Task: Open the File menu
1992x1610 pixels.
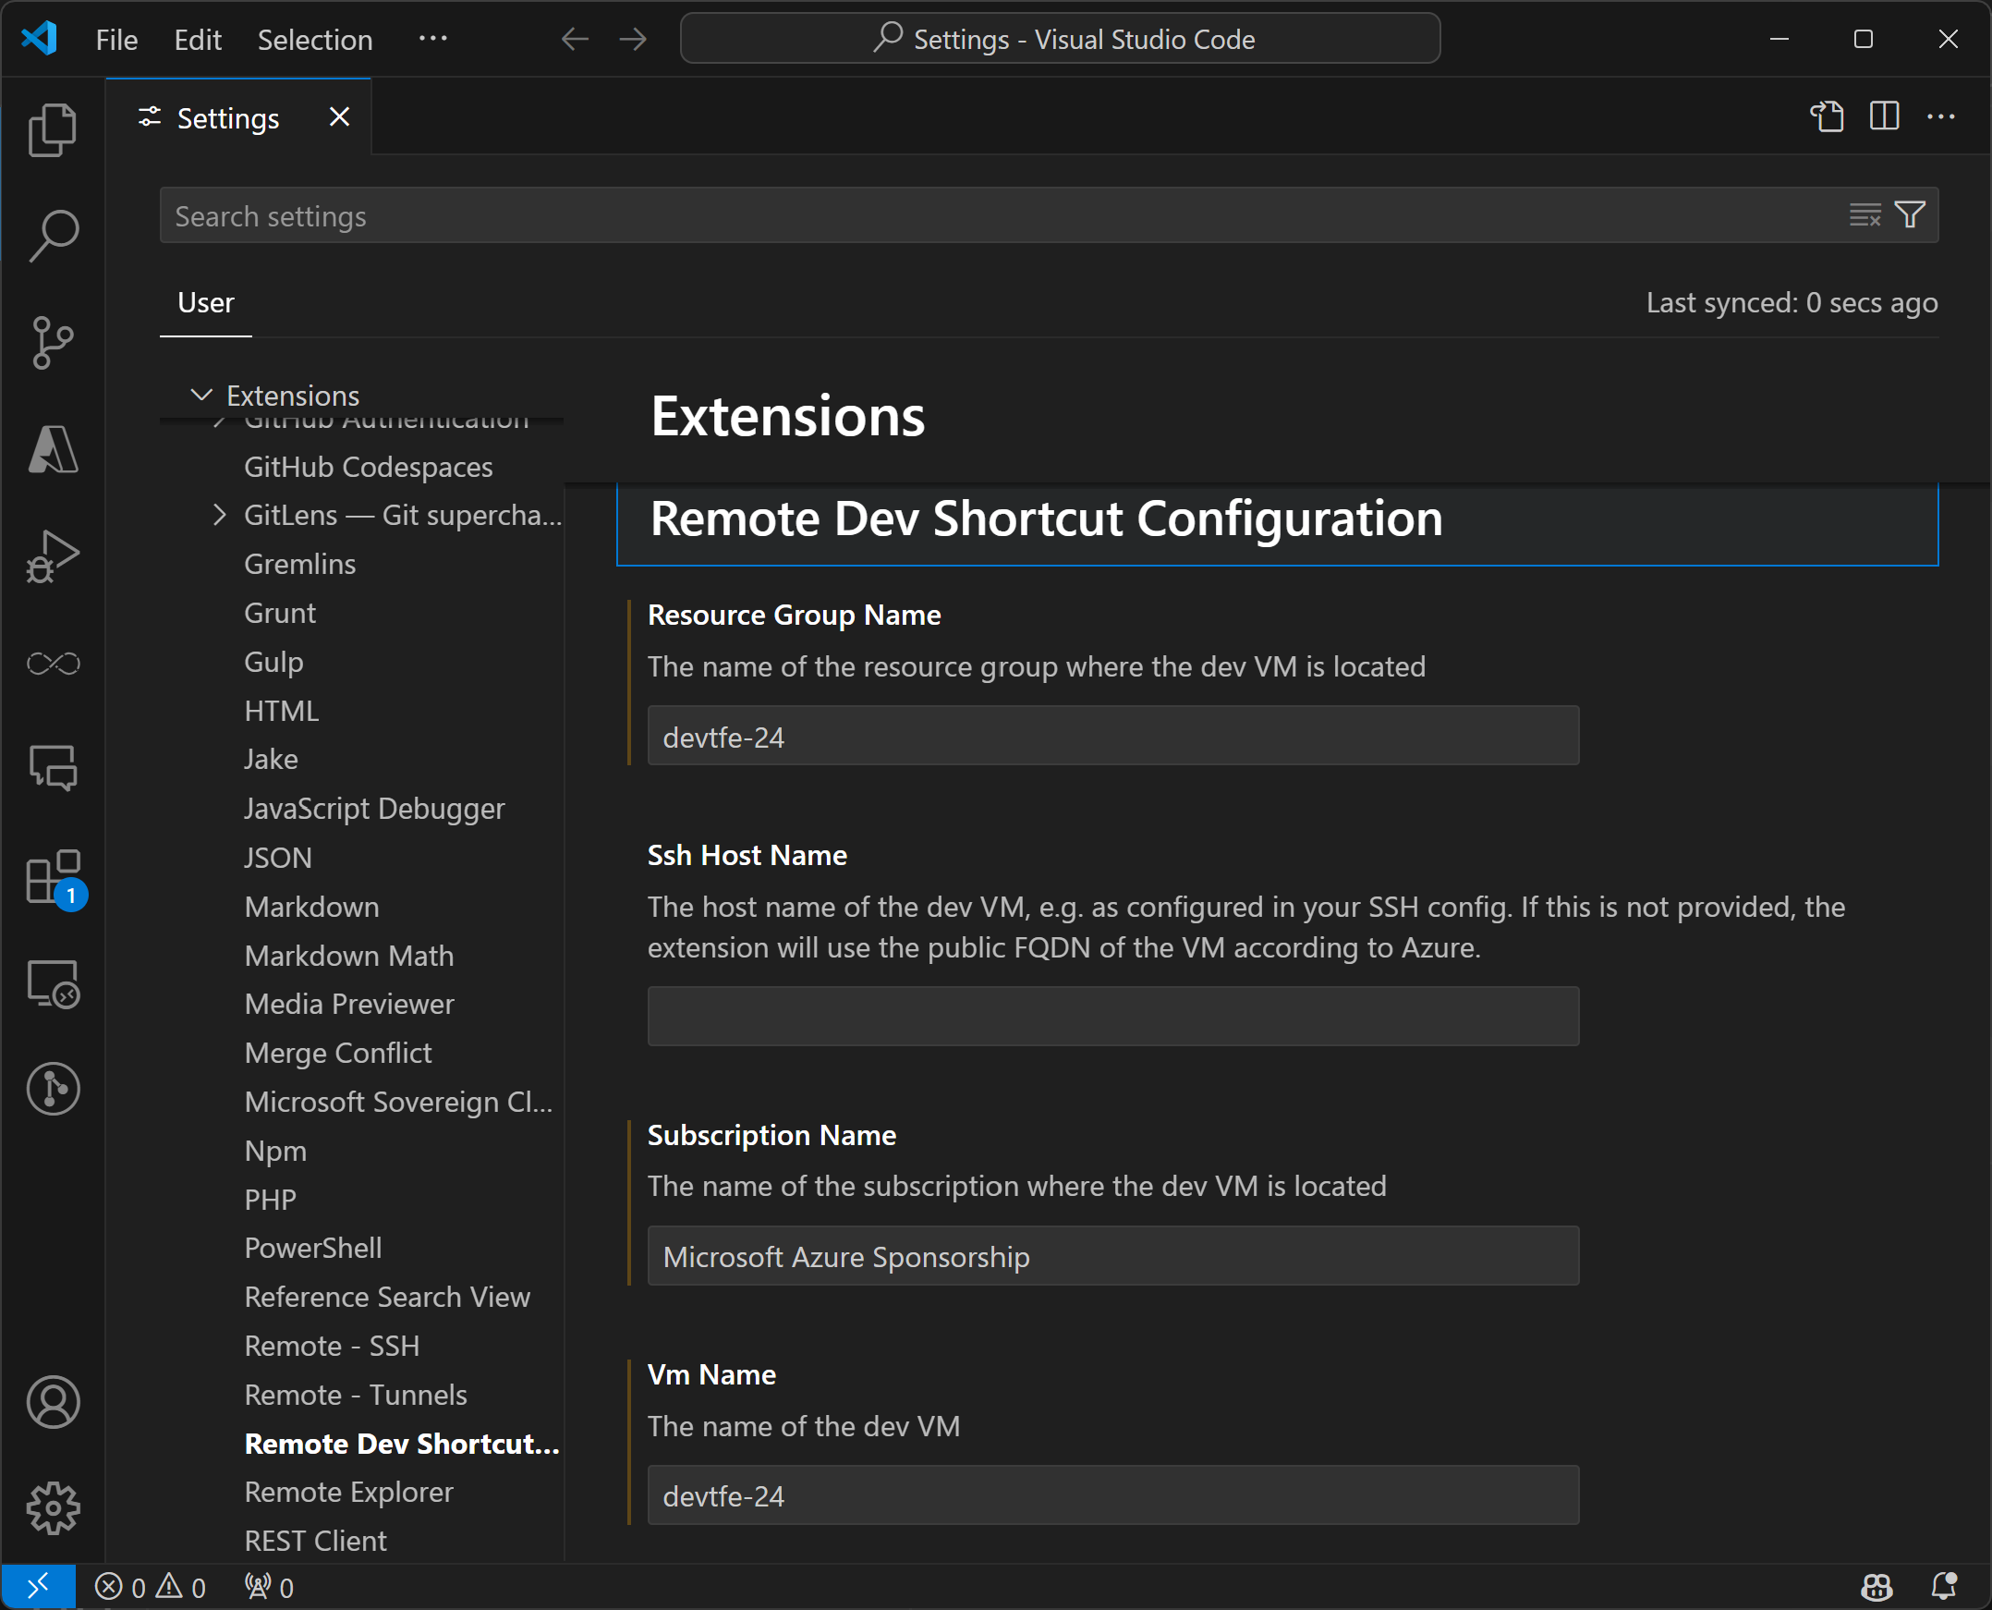Action: click(116, 39)
